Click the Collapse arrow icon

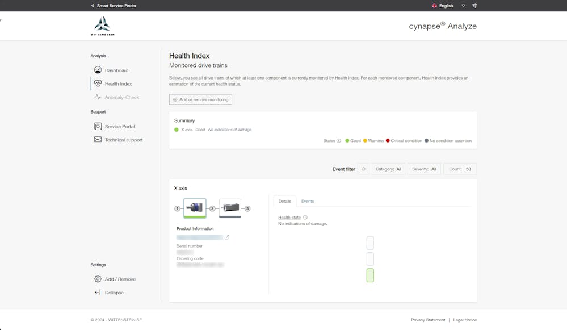[98, 292]
